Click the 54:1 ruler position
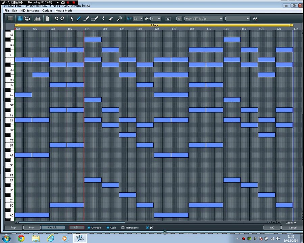This screenshot has width=304, height=243. click(x=192, y=29)
